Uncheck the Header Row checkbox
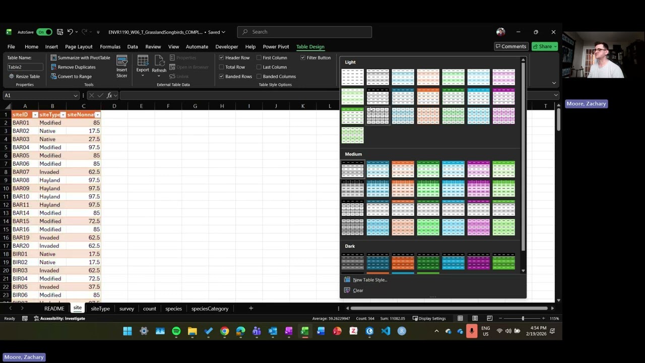The width and height of the screenshot is (645, 363). click(x=221, y=57)
